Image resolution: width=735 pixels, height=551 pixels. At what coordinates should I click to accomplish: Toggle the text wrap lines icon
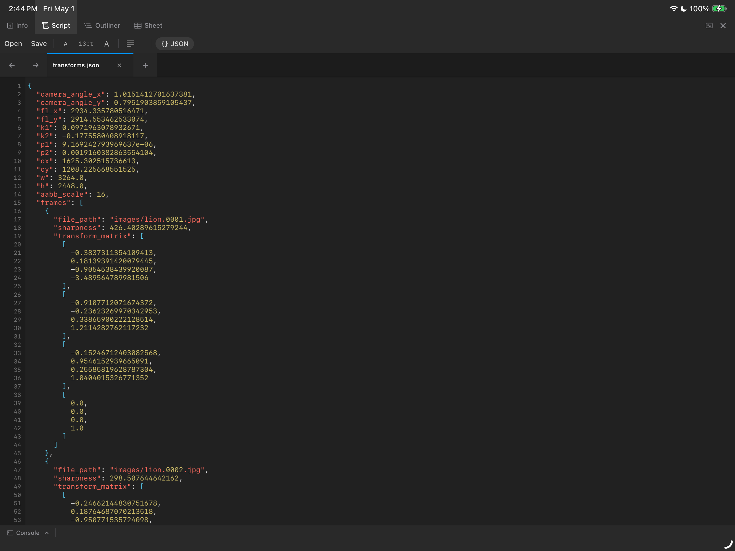(130, 44)
